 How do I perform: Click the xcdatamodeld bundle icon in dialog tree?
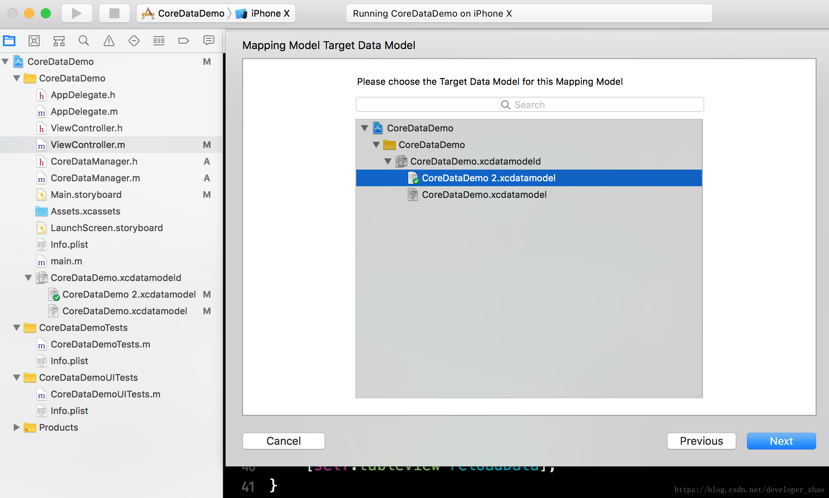(401, 161)
